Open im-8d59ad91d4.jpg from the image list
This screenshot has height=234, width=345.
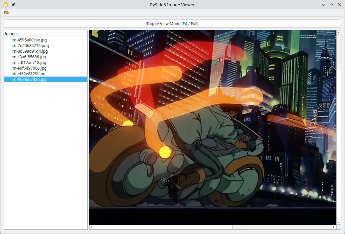(30, 51)
